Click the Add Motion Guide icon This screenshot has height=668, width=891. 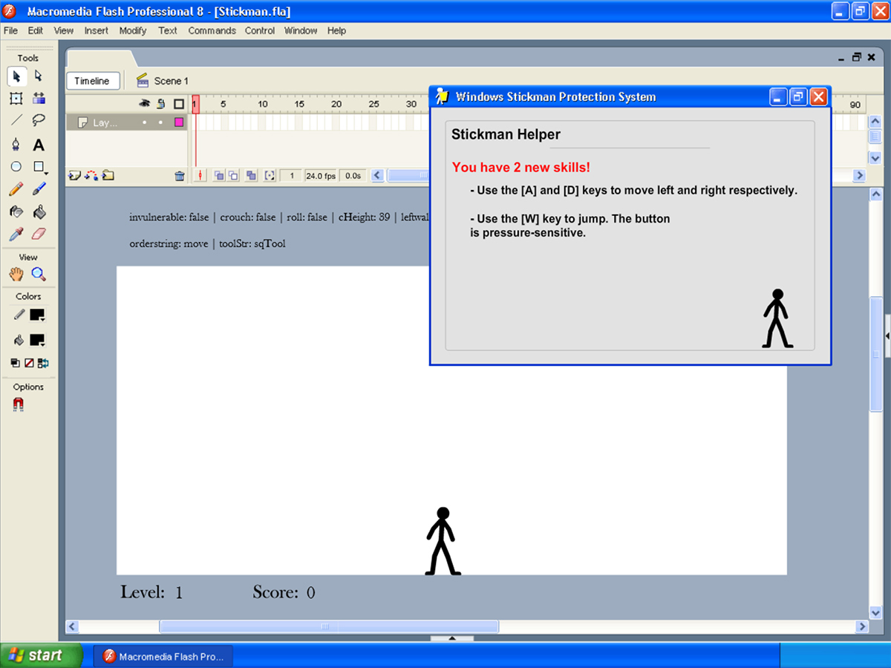click(x=91, y=176)
